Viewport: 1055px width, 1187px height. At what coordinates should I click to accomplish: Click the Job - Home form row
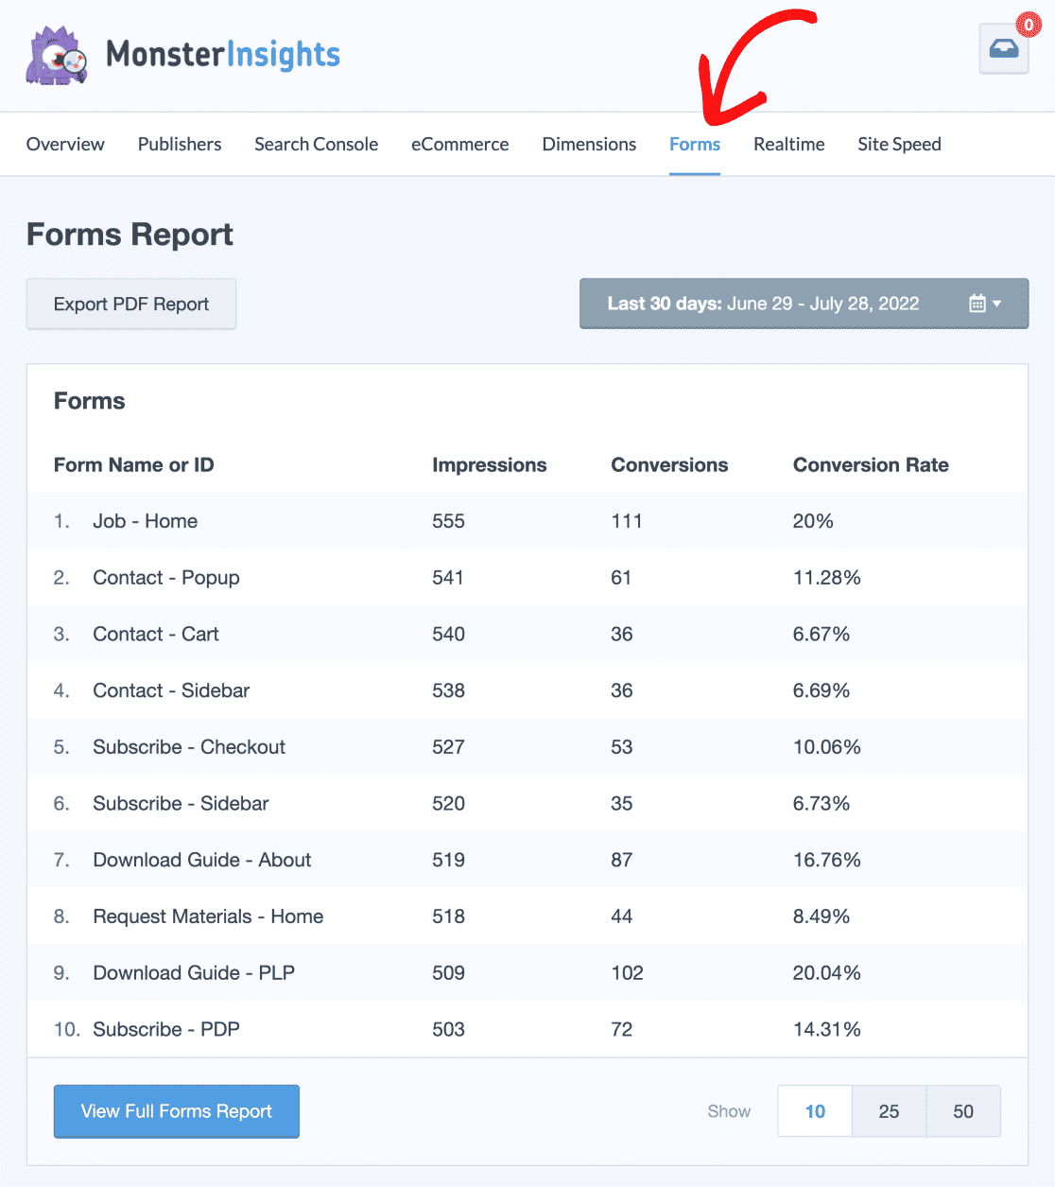click(145, 521)
